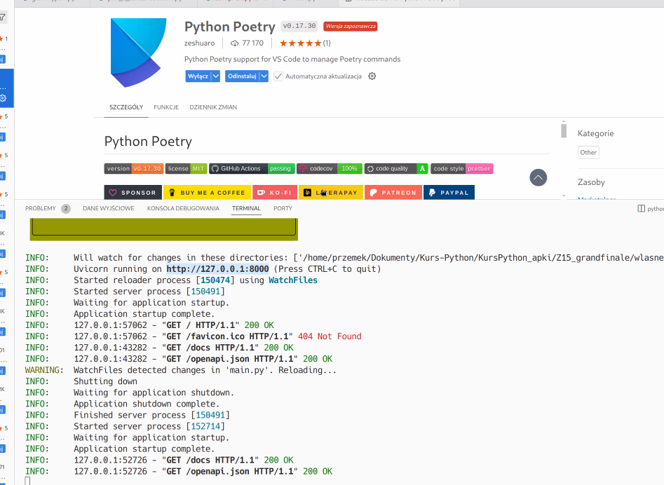Click the BUY ME A COFFEE badge
This screenshot has width=664, height=485.
pyautogui.click(x=207, y=193)
